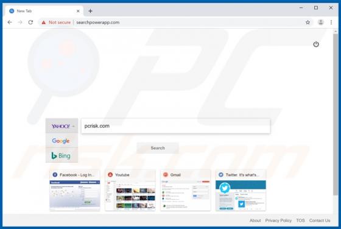The width and height of the screenshot is (341, 229).
Task: Expand the Yahoo search engine dropdown
Action: coord(62,126)
